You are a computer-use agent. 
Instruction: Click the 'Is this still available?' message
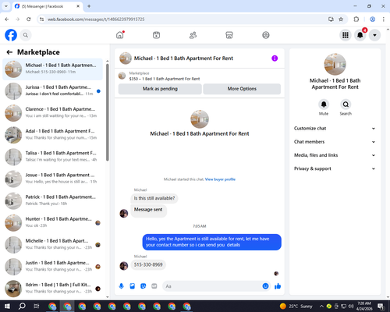[x=154, y=198]
